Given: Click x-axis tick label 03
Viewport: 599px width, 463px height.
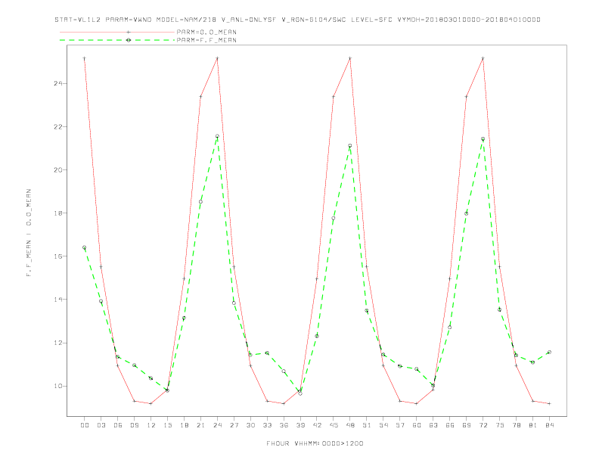Looking at the screenshot, I should (x=101, y=425).
